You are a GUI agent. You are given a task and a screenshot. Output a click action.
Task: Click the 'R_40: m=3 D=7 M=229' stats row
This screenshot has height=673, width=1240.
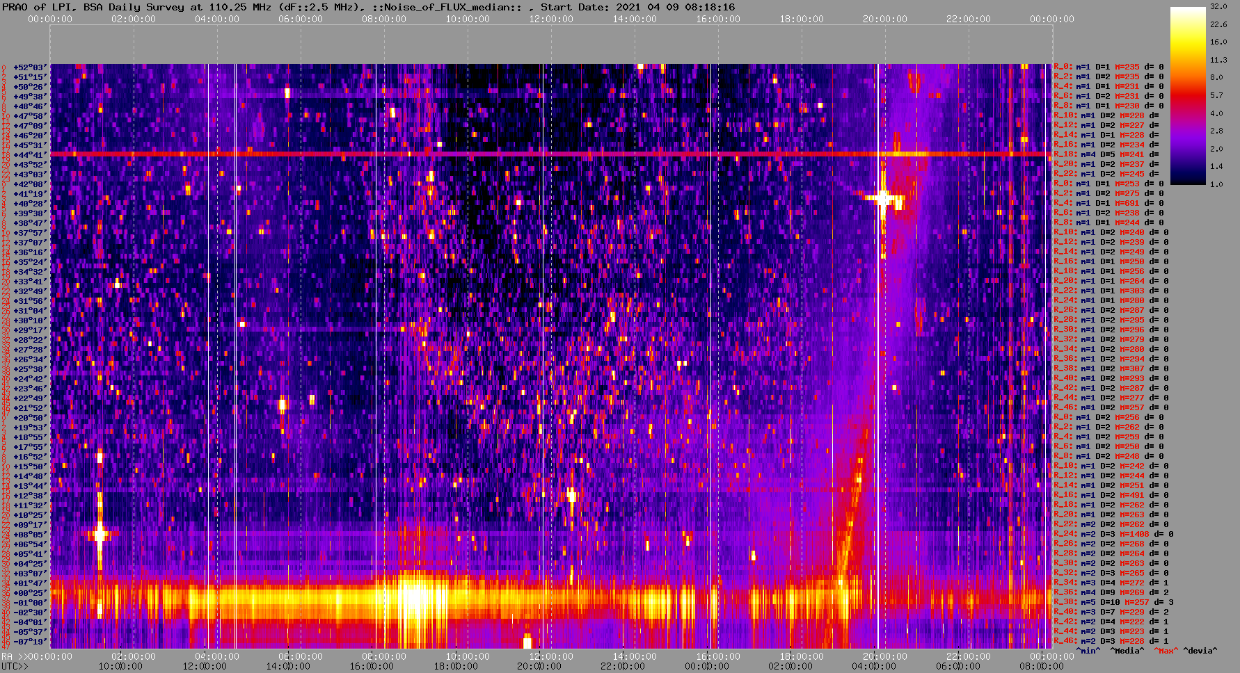coord(1111,613)
